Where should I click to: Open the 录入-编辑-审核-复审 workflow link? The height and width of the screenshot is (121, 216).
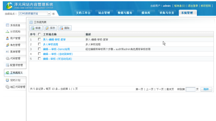point(54,39)
